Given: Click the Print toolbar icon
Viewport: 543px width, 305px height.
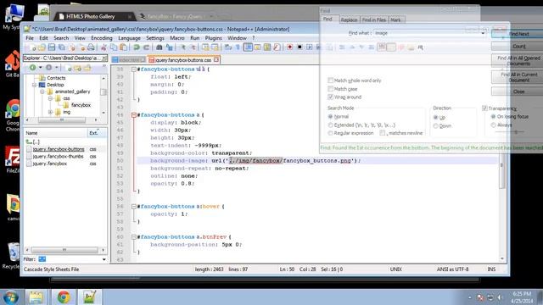Looking at the screenshot, I should point(91,47).
